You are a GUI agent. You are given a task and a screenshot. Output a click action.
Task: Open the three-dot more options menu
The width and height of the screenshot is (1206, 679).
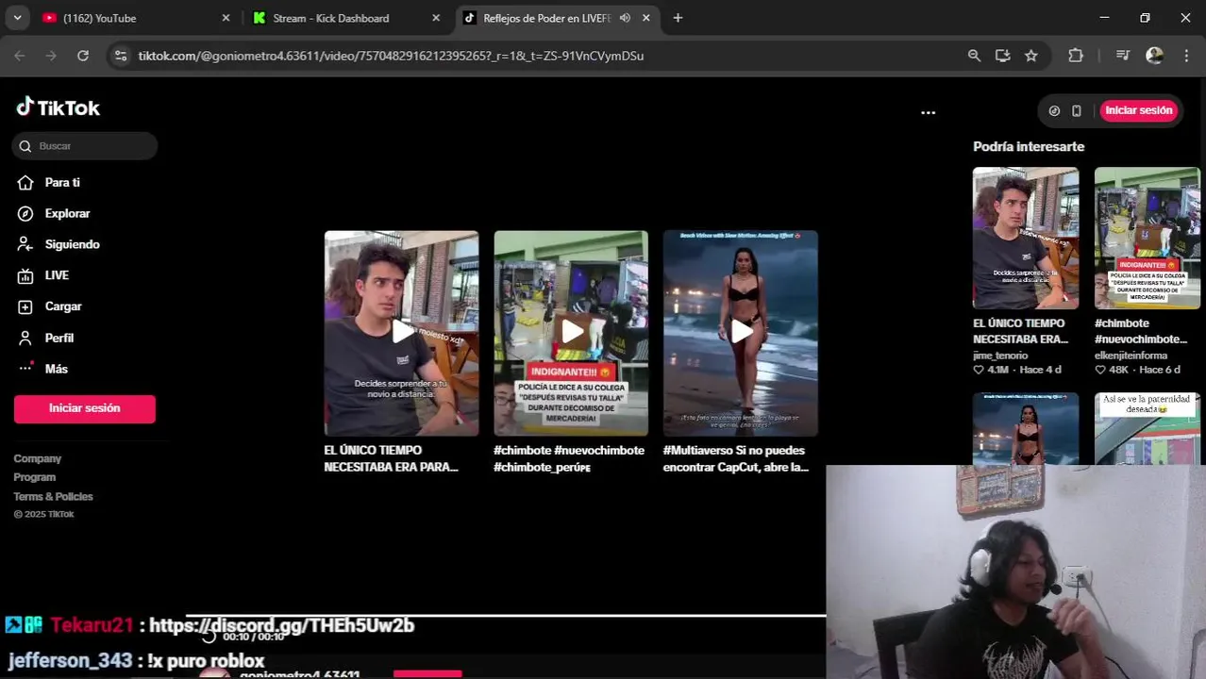[928, 112]
